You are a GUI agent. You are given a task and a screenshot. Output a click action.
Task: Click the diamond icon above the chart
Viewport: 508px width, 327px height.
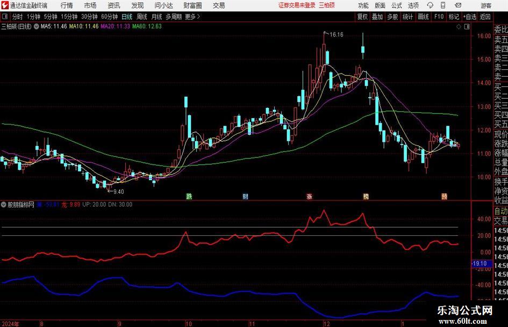[459, 27]
